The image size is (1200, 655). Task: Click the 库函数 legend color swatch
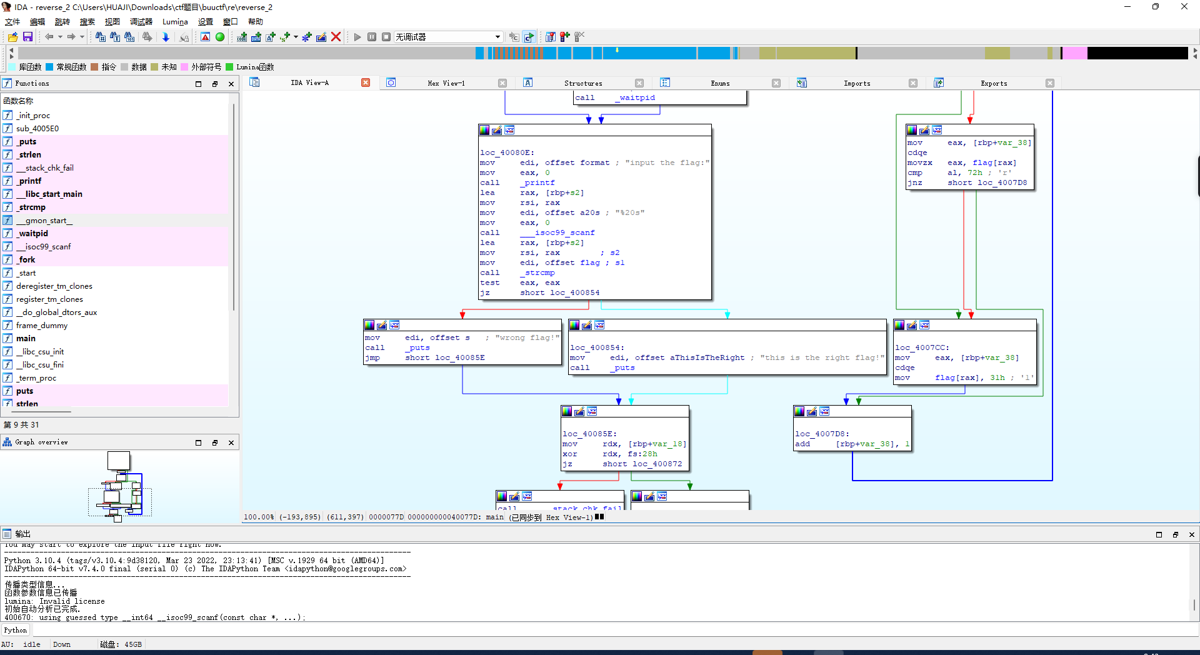[x=12, y=67]
